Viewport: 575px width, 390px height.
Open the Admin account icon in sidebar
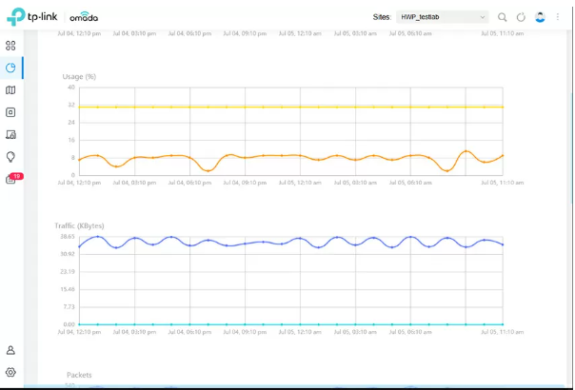click(x=10, y=351)
